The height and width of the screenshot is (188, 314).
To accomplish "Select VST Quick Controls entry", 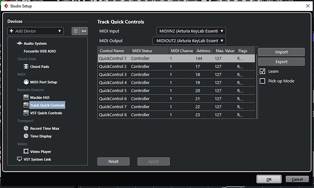I will tap(46, 113).
